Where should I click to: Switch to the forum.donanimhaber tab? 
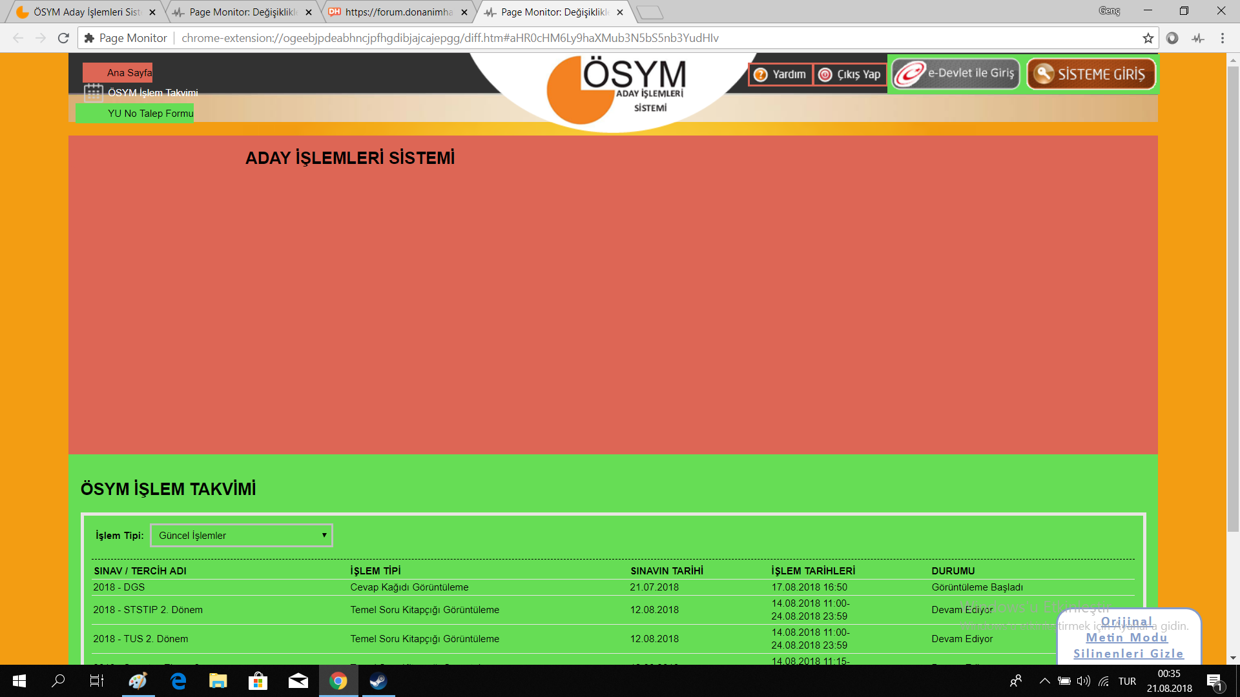click(x=398, y=12)
